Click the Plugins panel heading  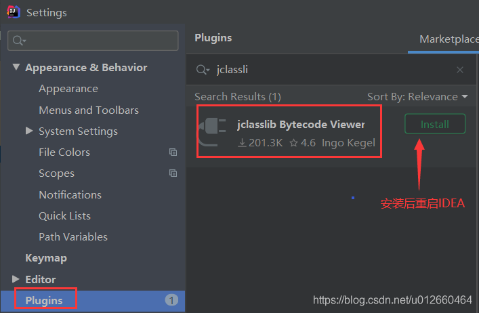[x=213, y=37]
